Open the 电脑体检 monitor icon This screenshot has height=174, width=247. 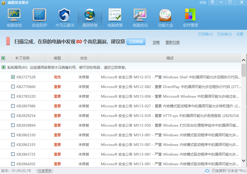tap(14, 15)
